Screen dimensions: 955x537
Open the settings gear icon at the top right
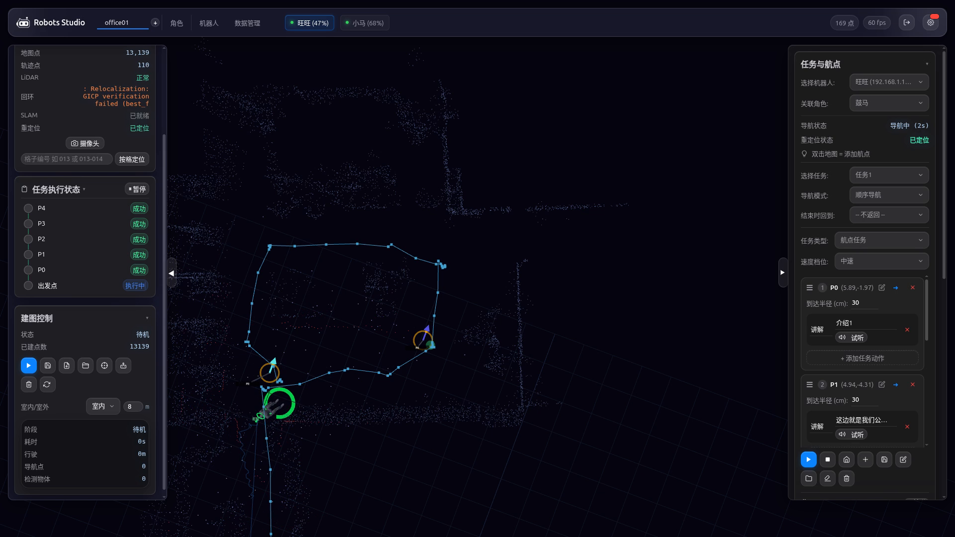click(x=931, y=22)
